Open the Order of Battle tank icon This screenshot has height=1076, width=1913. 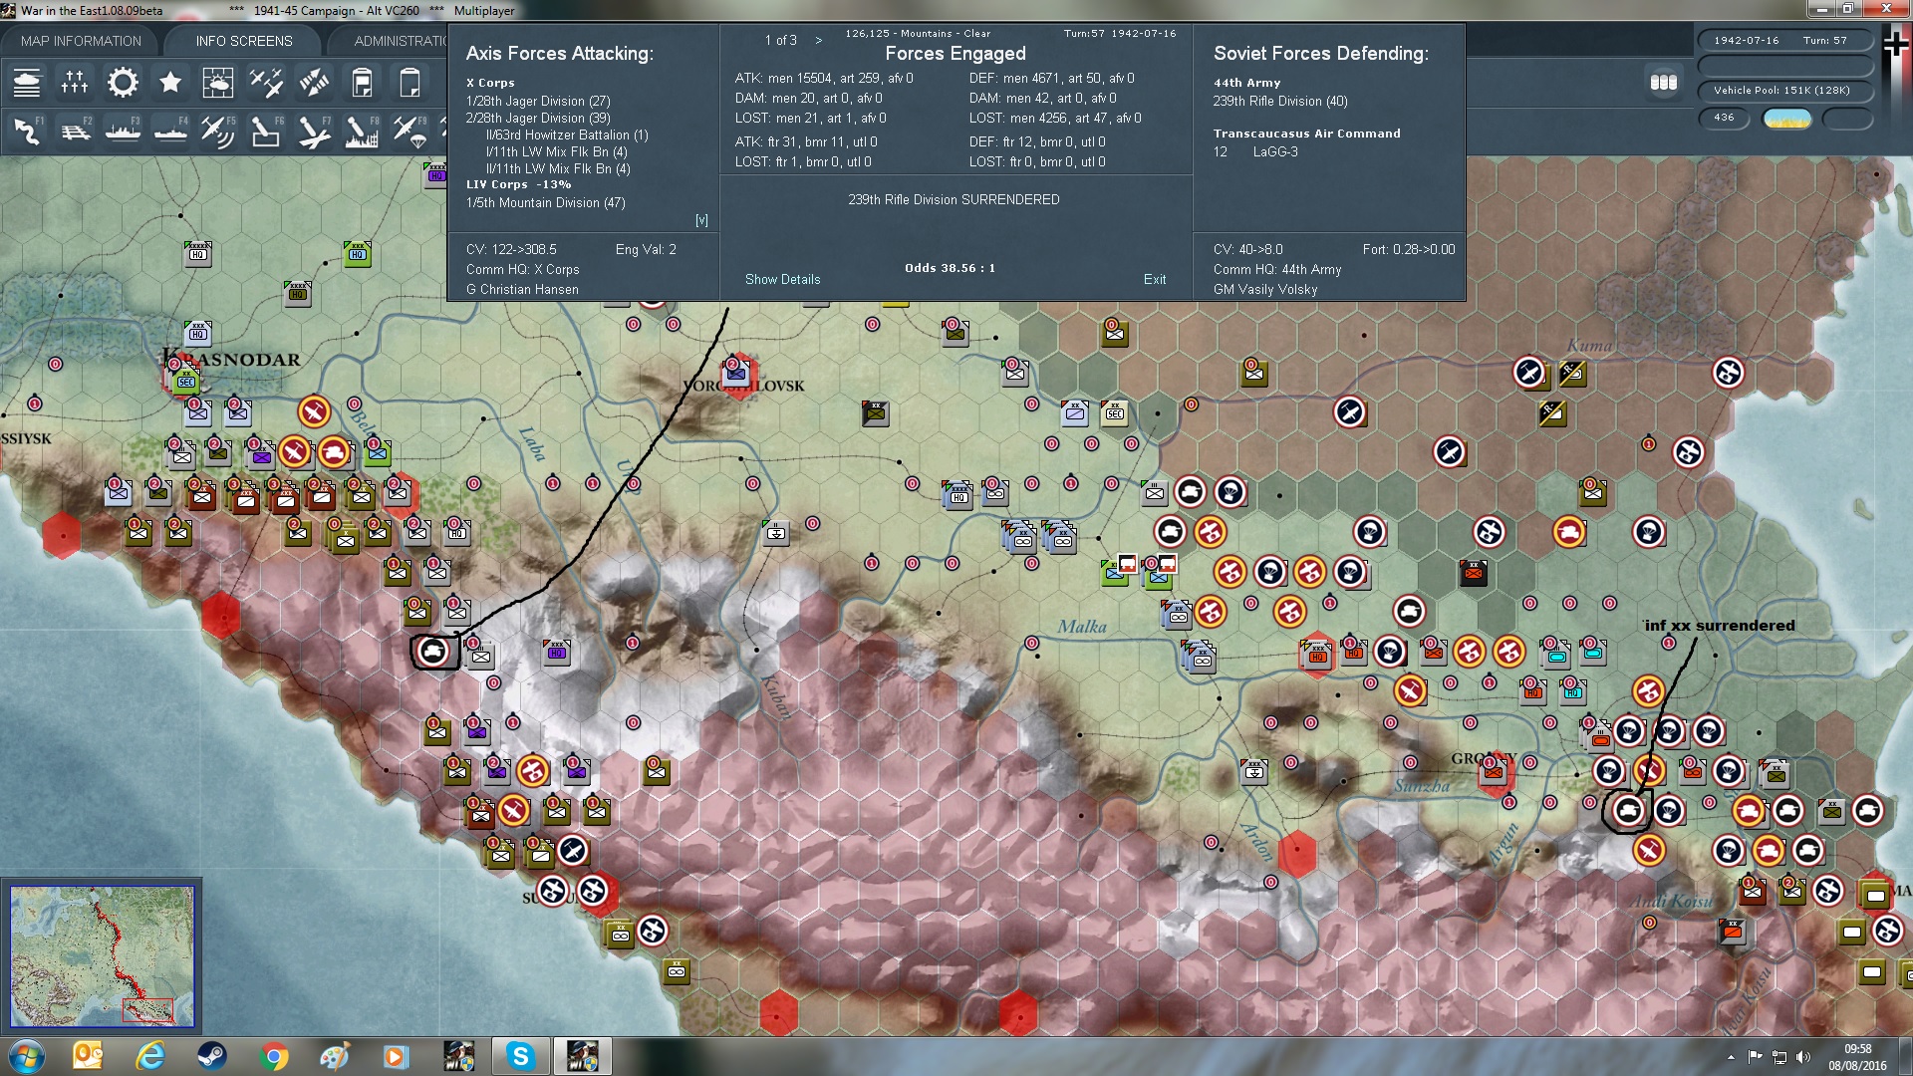point(27,83)
